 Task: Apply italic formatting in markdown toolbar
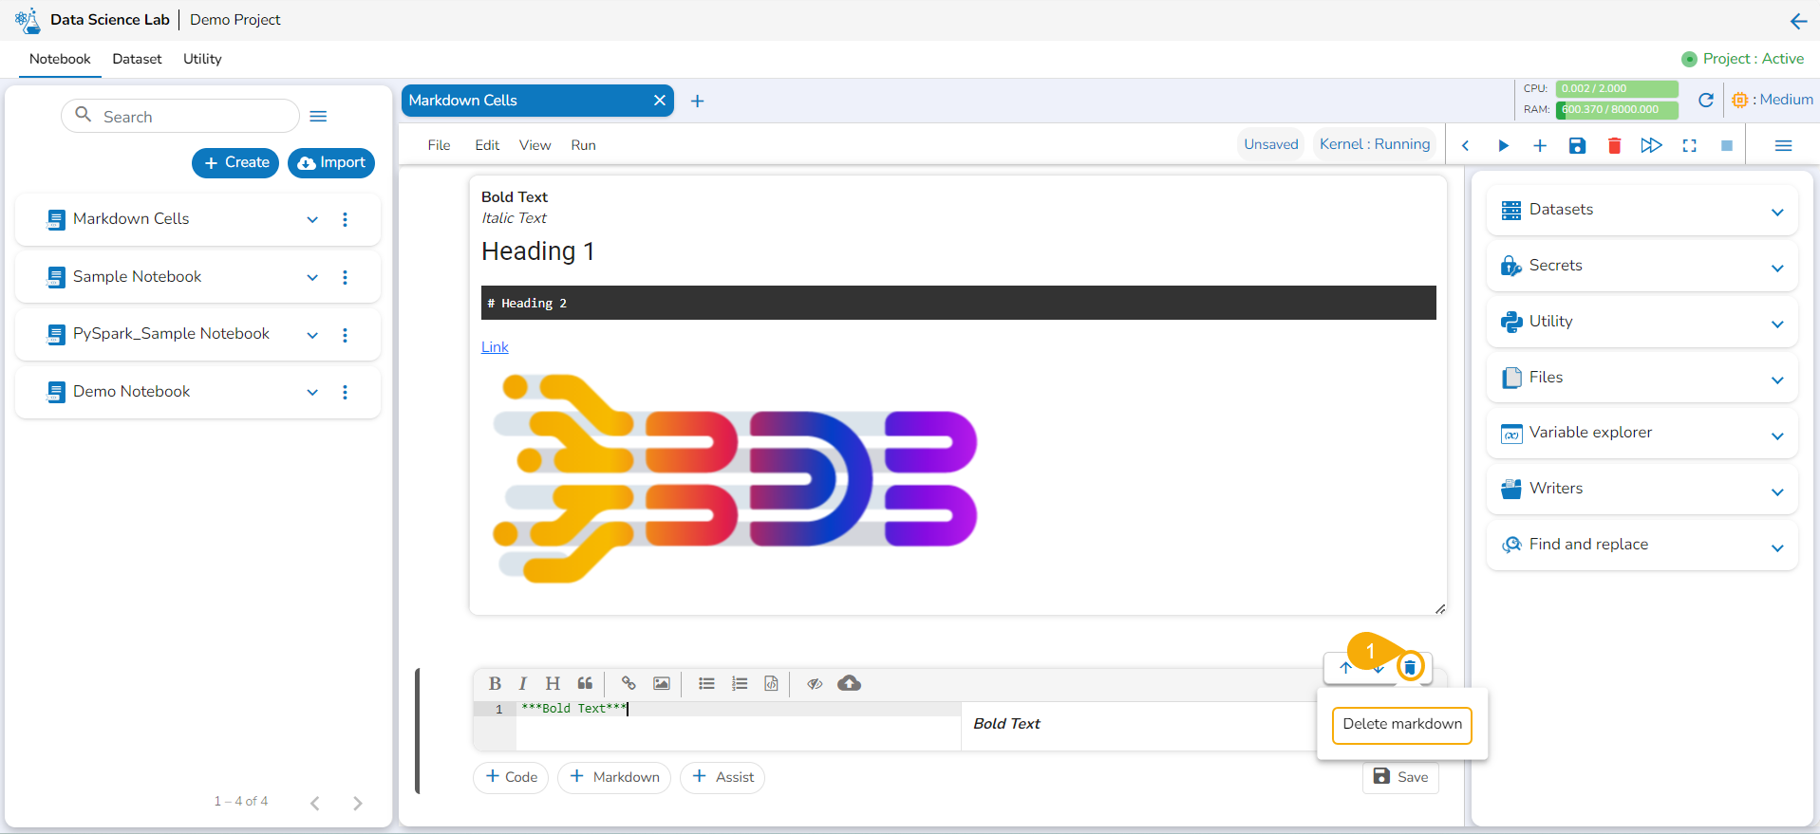(522, 683)
